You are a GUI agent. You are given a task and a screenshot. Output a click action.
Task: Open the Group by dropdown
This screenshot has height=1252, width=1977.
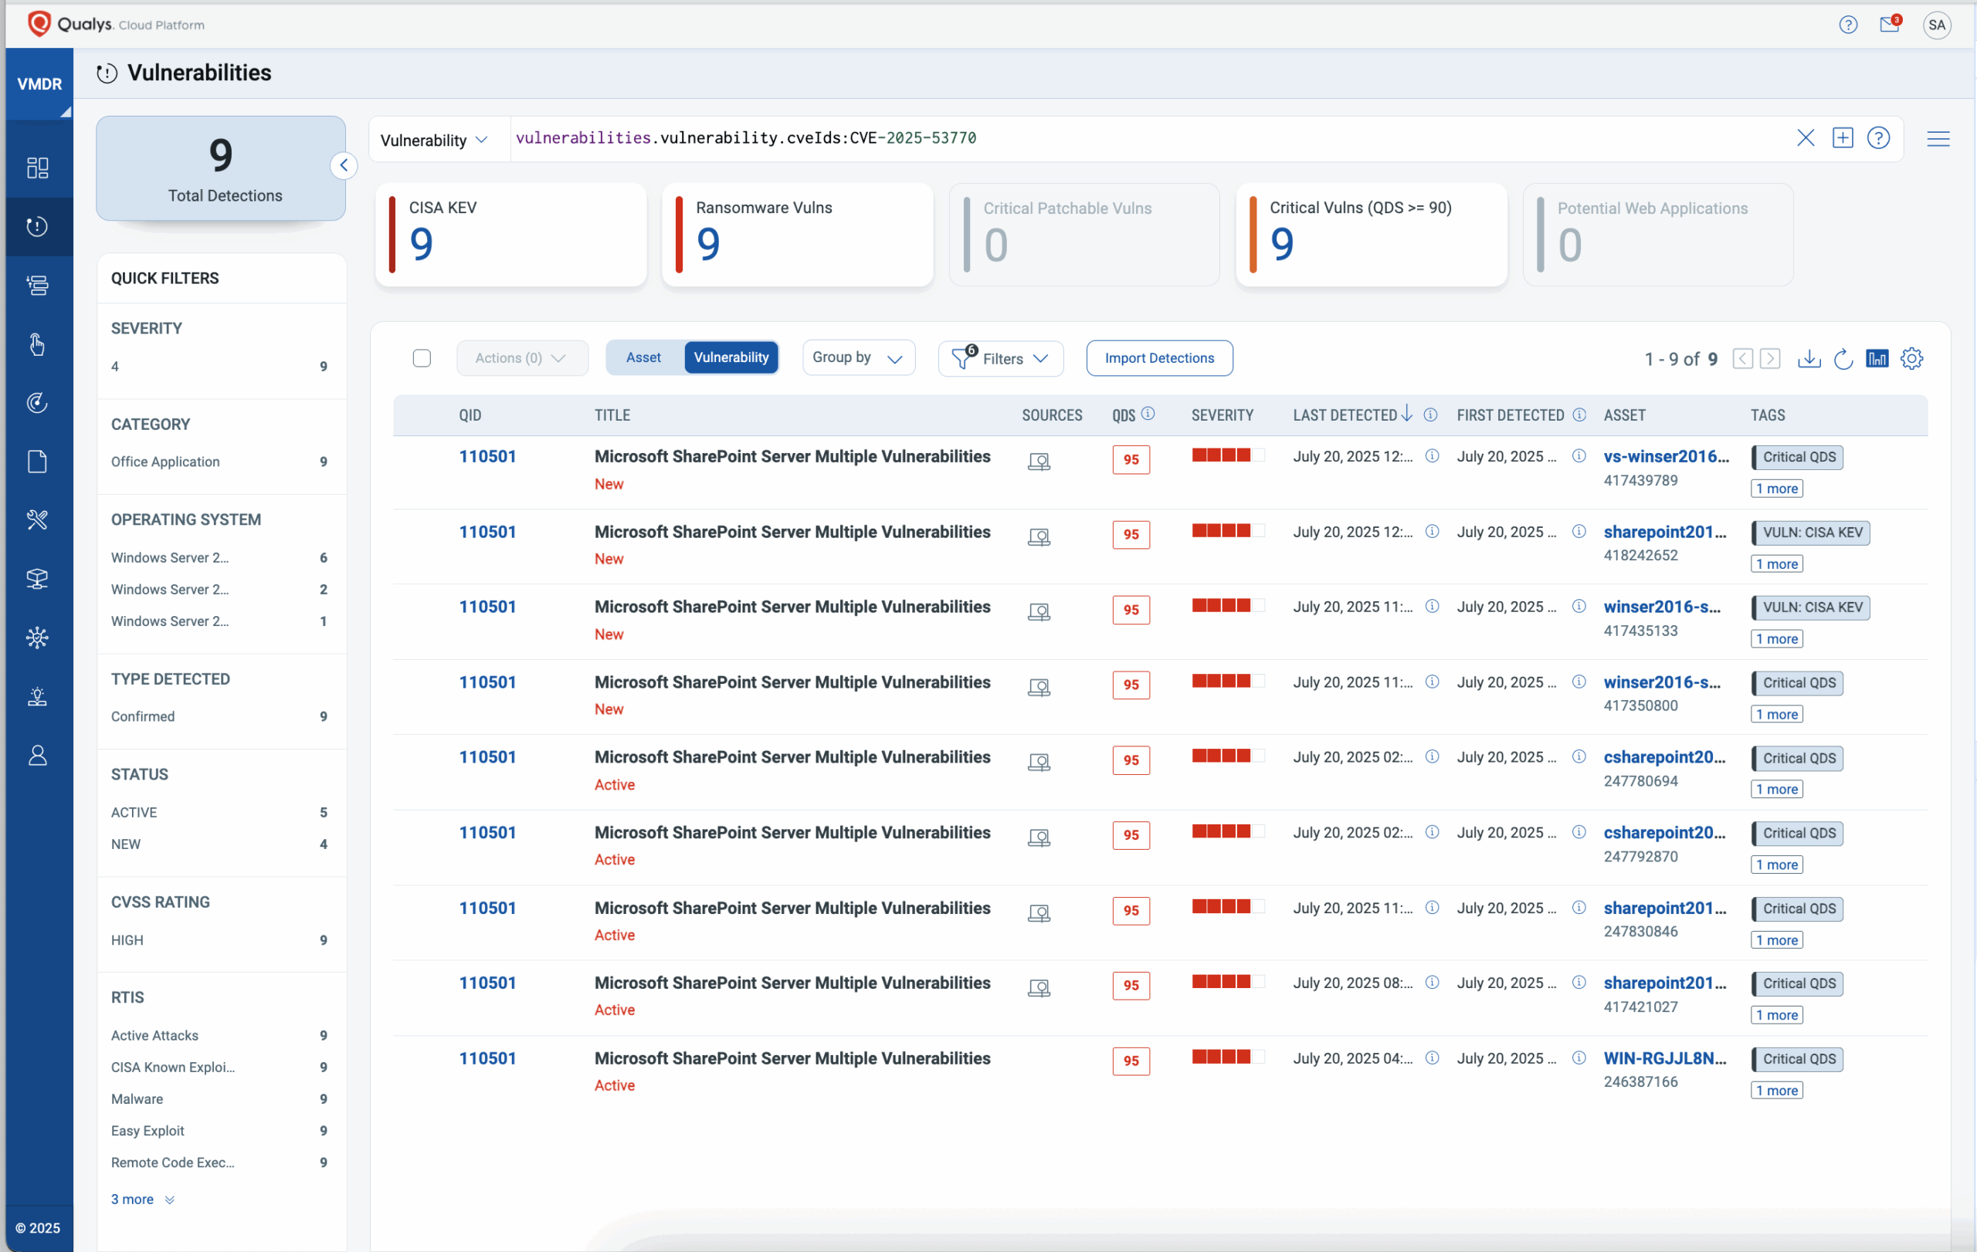coord(858,357)
